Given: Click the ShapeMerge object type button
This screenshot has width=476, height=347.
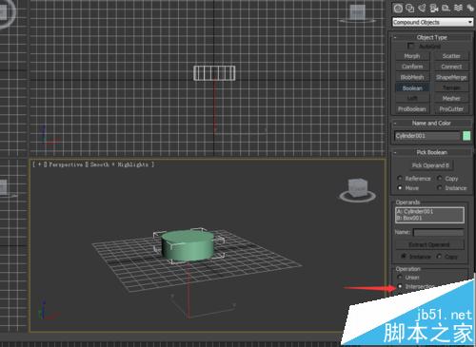Looking at the screenshot, I should pyautogui.click(x=451, y=77).
